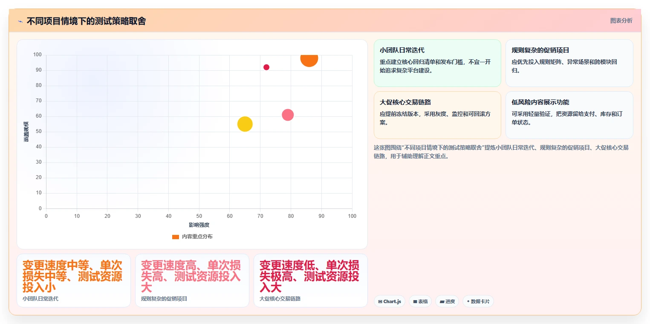Open the 小团队日常迭代 green card
Viewport: 650px width, 324px height.
point(437,63)
